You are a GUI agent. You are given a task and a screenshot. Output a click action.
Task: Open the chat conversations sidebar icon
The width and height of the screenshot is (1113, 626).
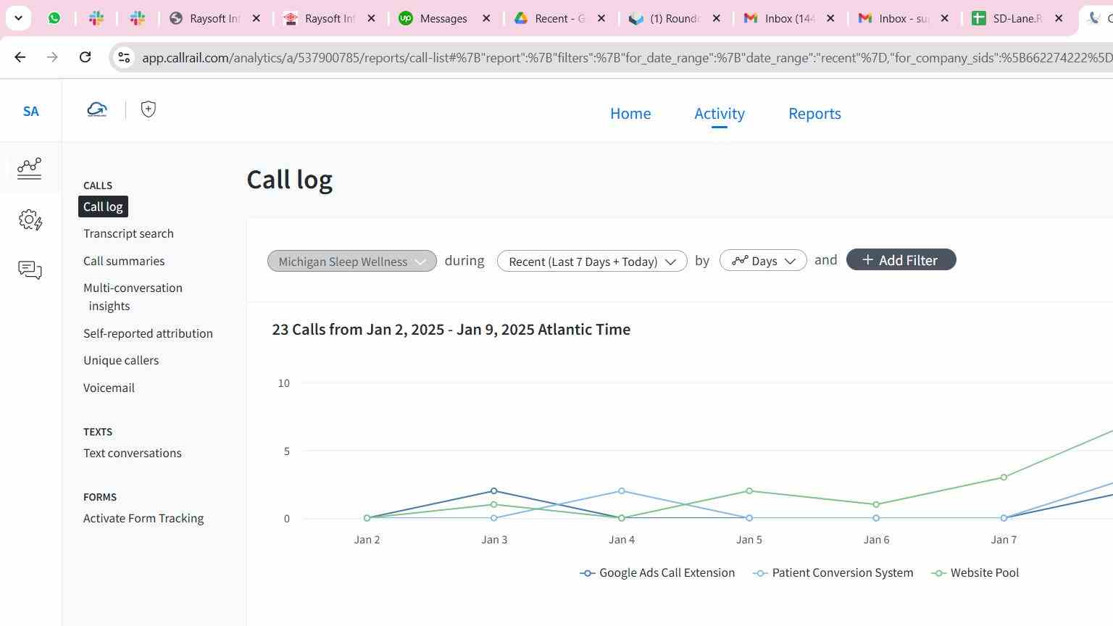point(30,270)
